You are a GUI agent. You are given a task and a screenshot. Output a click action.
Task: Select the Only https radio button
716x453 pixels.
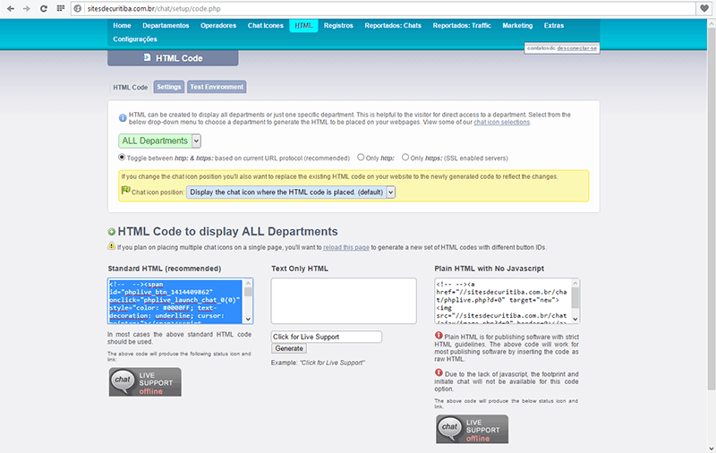(x=405, y=157)
